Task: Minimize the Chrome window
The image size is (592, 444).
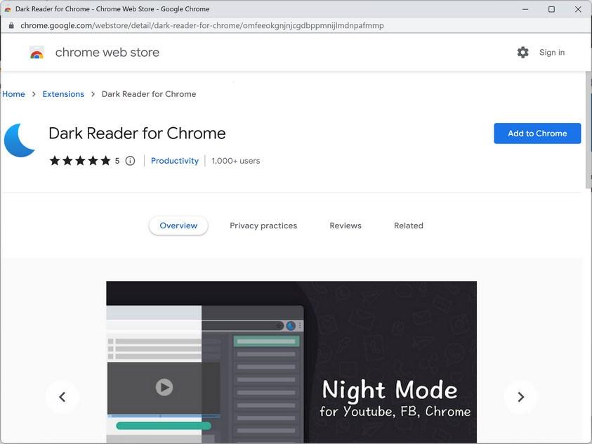Action: pyautogui.click(x=525, y=9)
